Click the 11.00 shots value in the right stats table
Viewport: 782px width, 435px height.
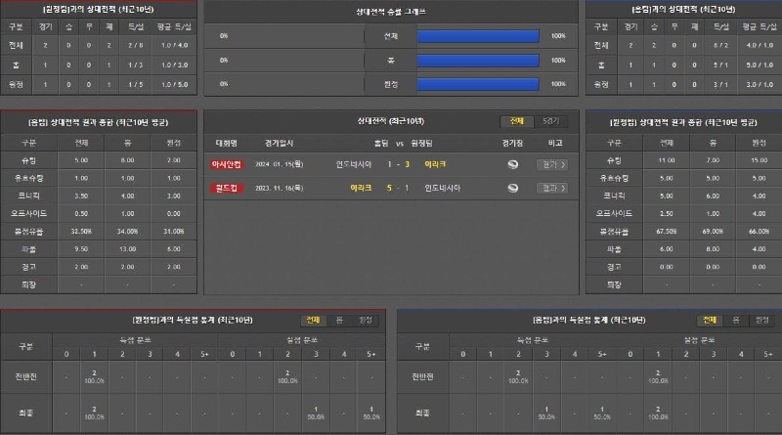667,160
